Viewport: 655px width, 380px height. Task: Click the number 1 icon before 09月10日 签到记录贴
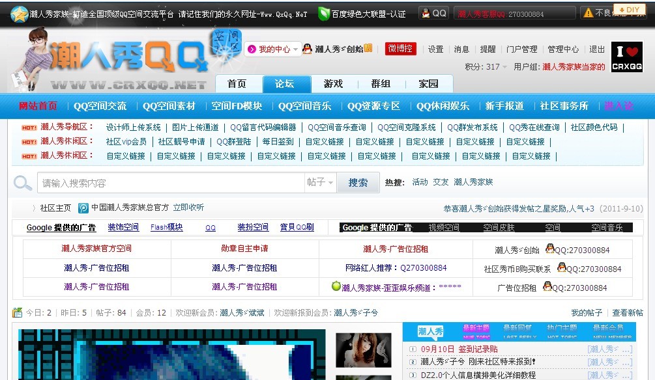(413, 349)
